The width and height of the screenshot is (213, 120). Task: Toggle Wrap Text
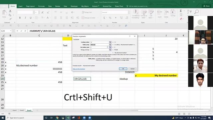click(x=87, y=12)
